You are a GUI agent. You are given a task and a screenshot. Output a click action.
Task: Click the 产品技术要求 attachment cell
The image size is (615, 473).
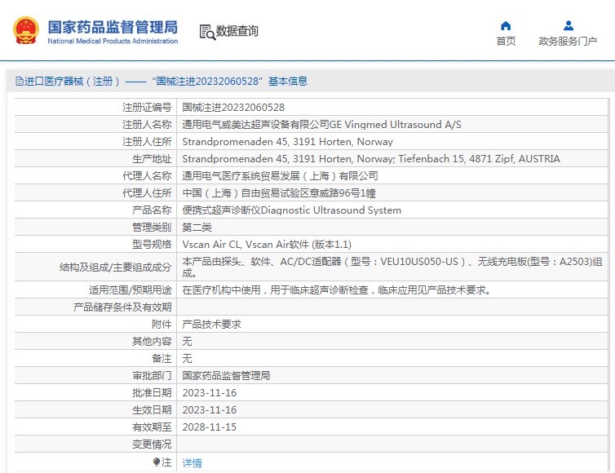[211, 324]
